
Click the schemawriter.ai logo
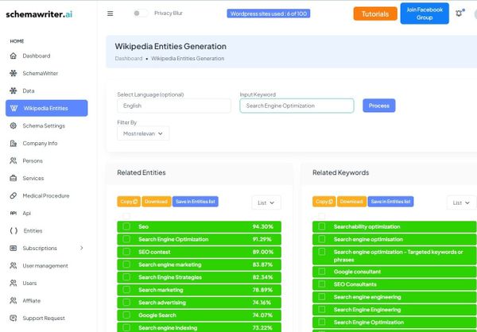pos(39,14)
